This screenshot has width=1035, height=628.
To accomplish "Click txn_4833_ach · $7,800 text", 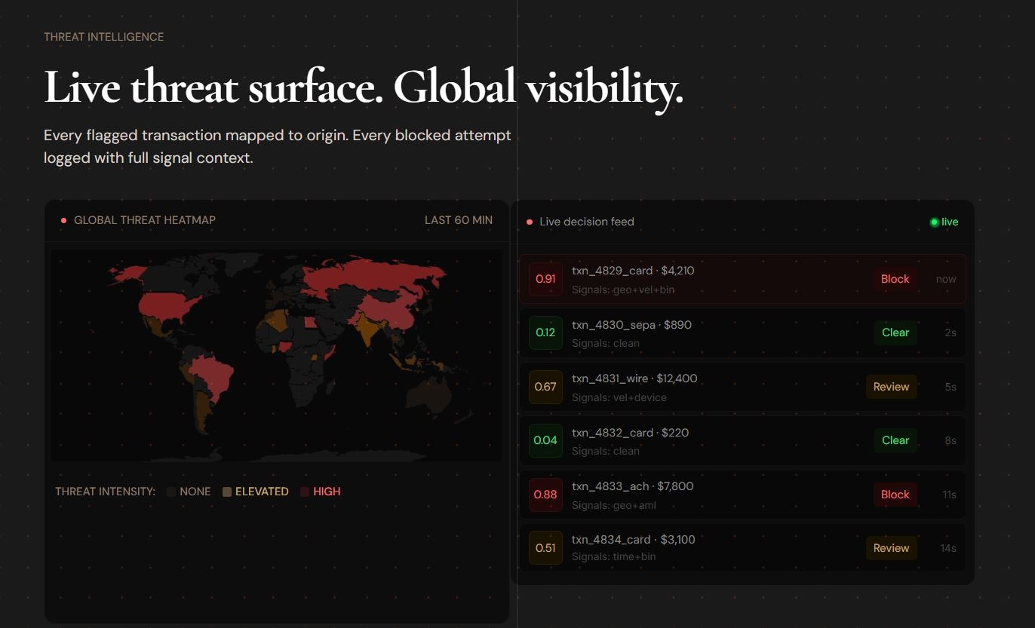I will (x=632, y=486).
